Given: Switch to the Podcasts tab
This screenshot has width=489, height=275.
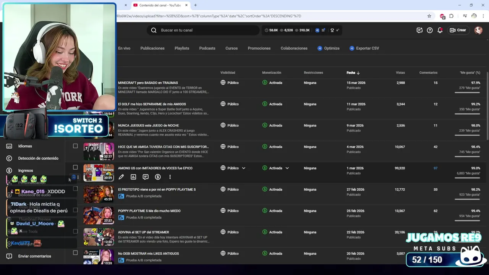Looking at the screenshot, I should coord(207,48).
